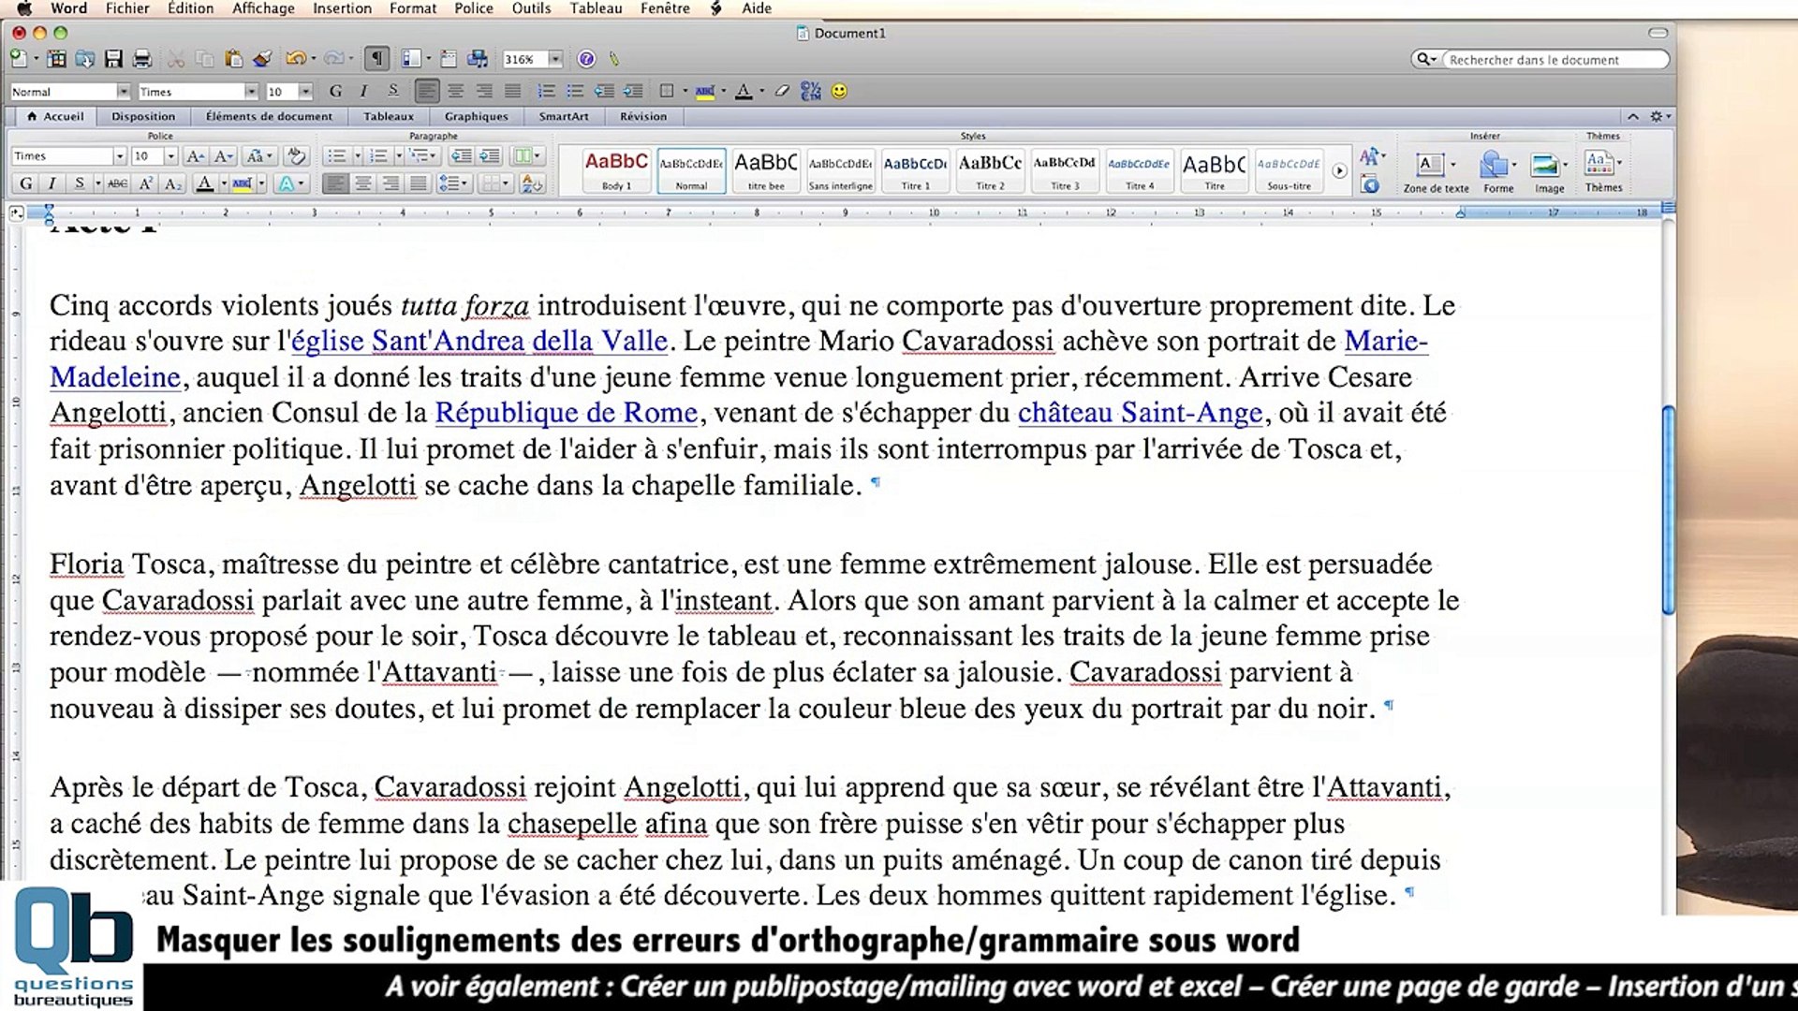Apply highlight color to selected text

(x=243, y=183)
